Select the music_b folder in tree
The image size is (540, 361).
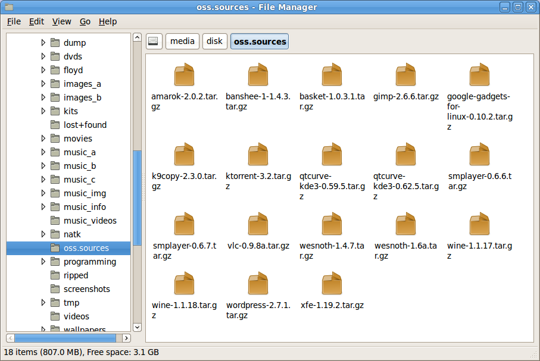click(x=80, y=166)
